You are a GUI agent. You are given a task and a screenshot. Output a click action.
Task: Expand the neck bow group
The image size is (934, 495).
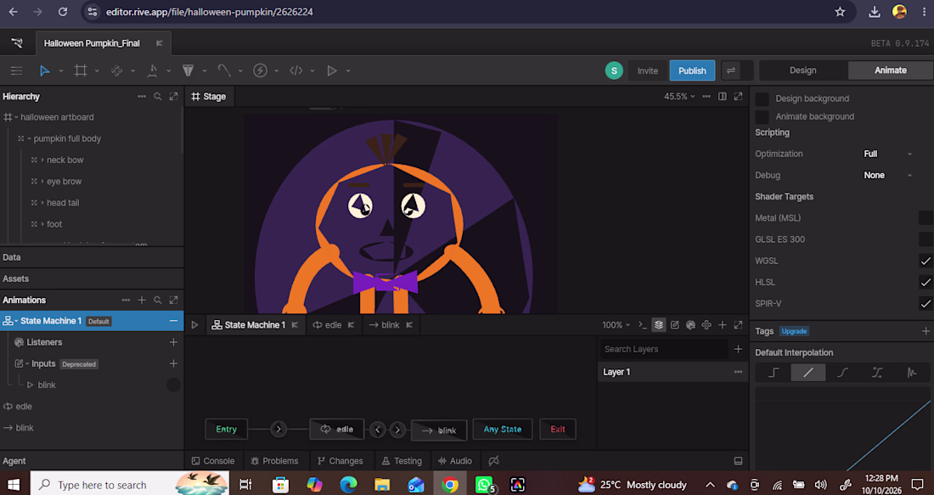pos(42,160)
